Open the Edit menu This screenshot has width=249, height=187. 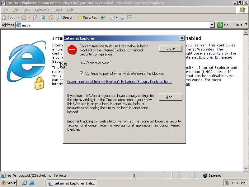(16, 10)
